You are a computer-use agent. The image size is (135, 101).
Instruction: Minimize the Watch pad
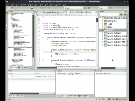pos(52,71)
